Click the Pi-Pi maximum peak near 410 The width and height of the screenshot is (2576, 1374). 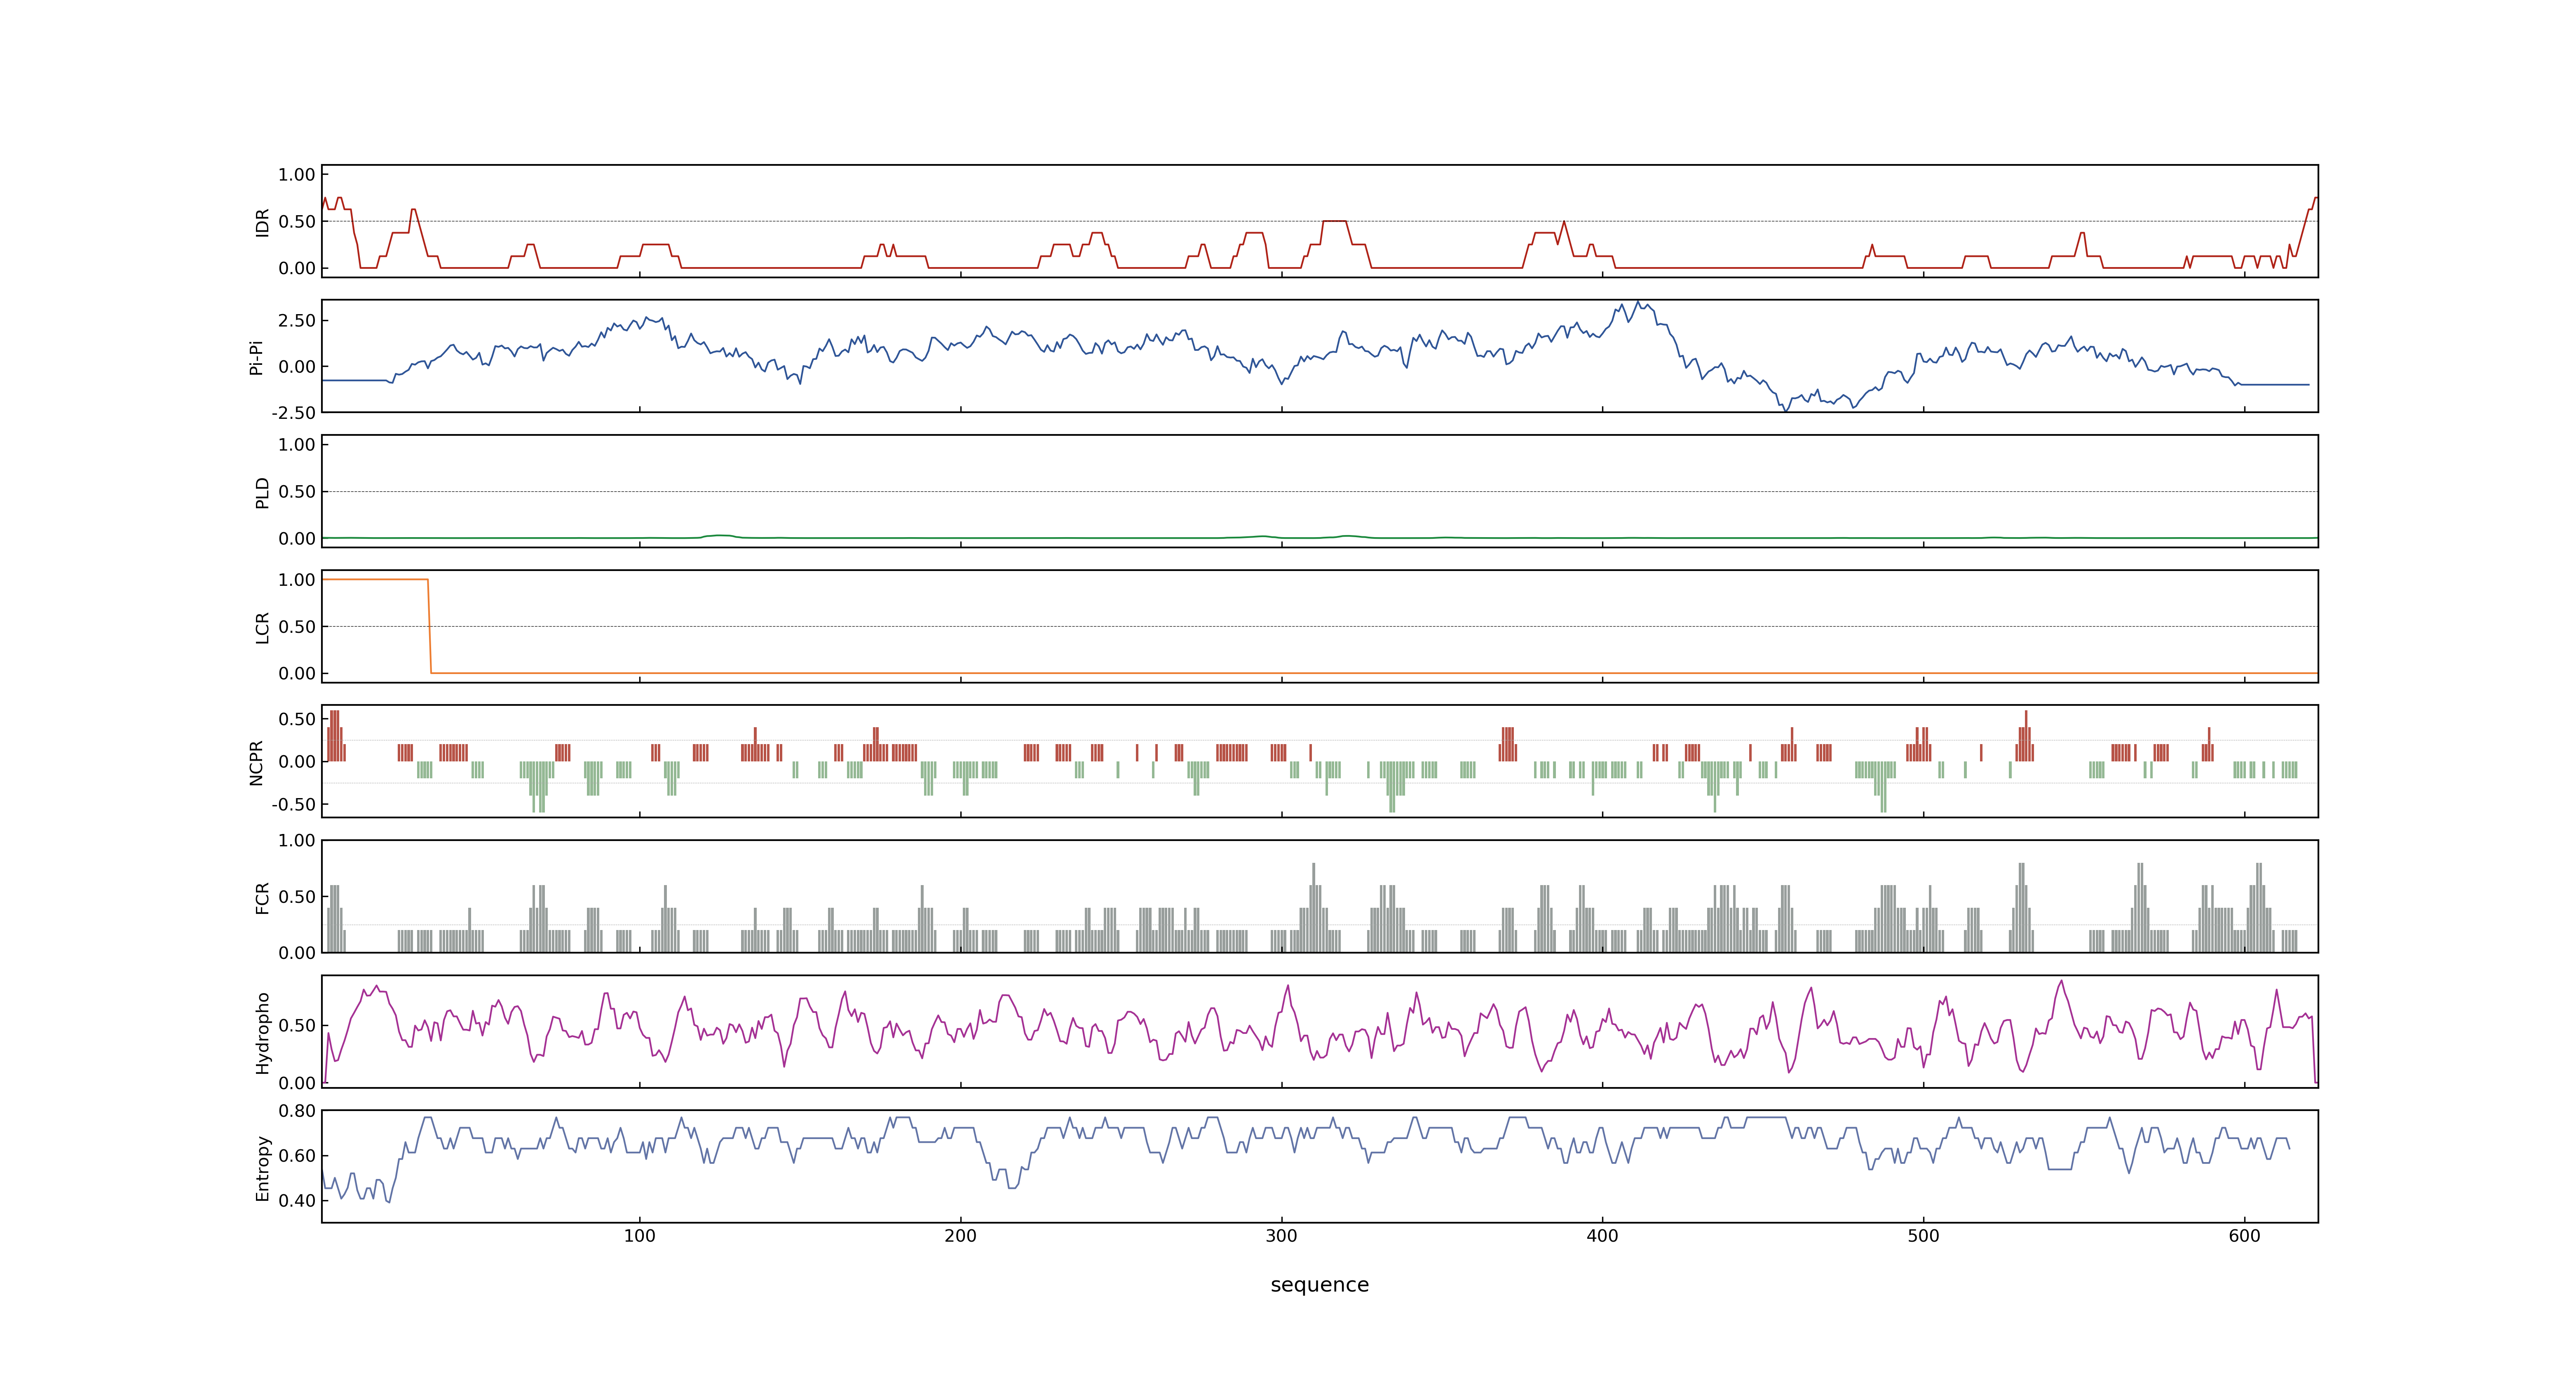coord(1637,302)
